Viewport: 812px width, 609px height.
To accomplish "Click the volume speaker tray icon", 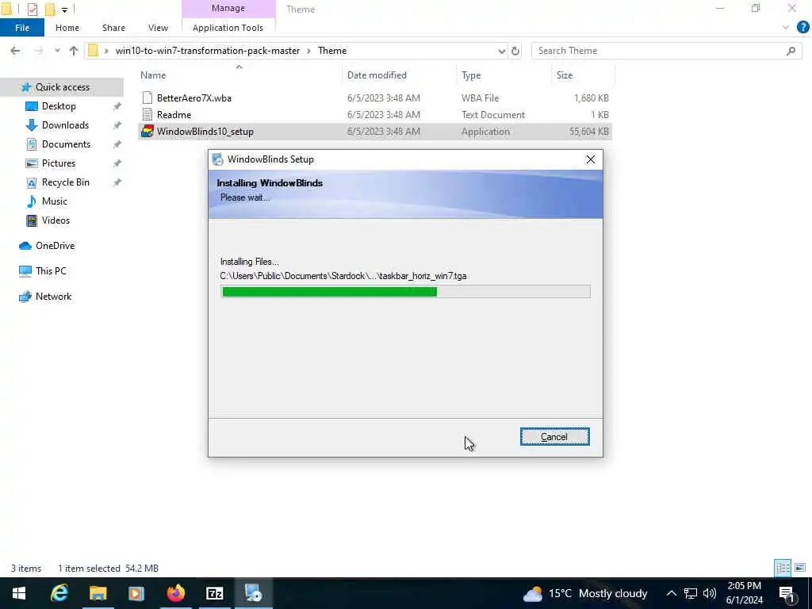I will tap(710, 593).
